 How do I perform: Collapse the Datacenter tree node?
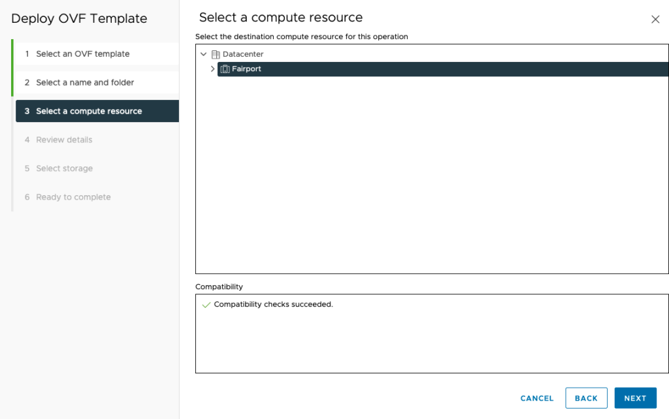pyautogui.click(x=204, y=54)
